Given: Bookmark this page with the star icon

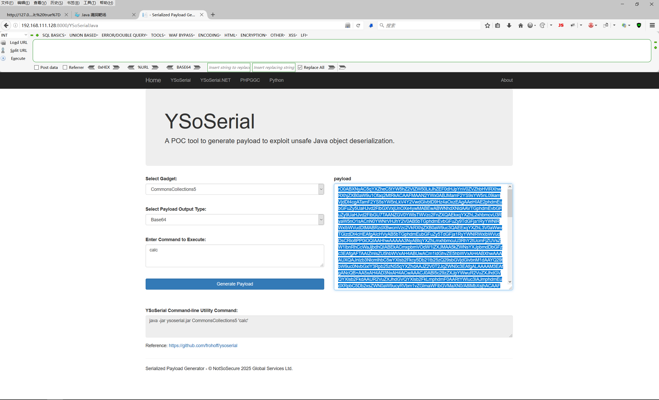Looking at the screenshot, I should tap(487, 26).
